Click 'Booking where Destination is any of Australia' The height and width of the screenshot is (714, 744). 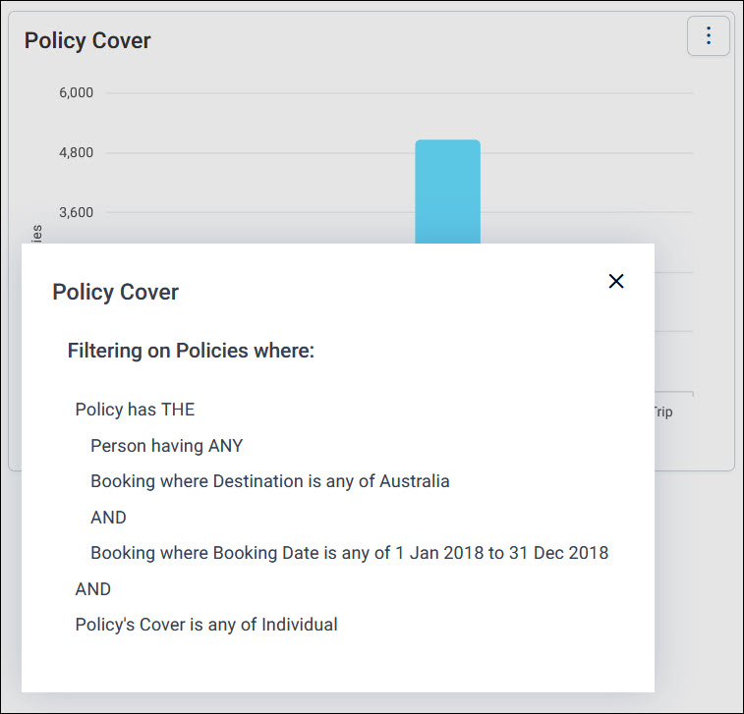[270, 481]
